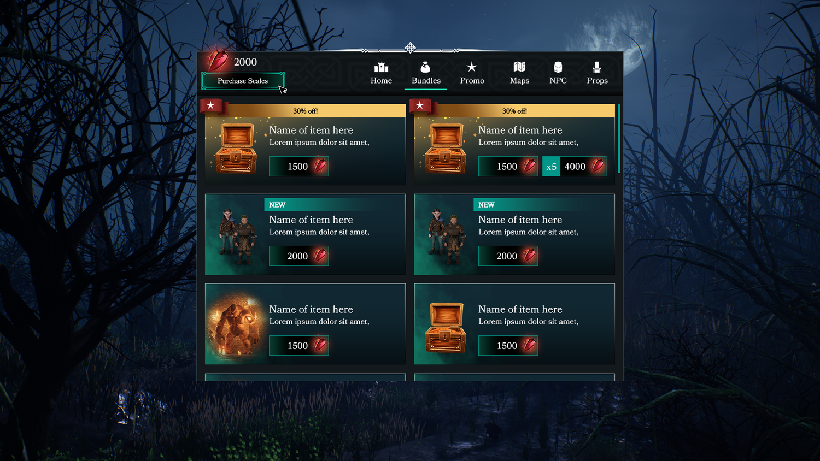Screen dimensions: 820x461
Task: Buy the bottom-right chest for 1500
Action: click(x=508, y=345)
